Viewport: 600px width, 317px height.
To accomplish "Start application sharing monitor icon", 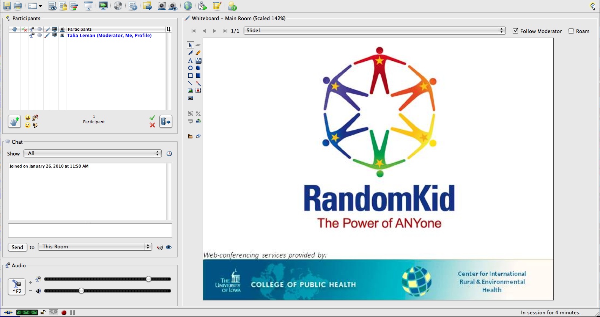I will pyautogui.click(x=103, y=6).
